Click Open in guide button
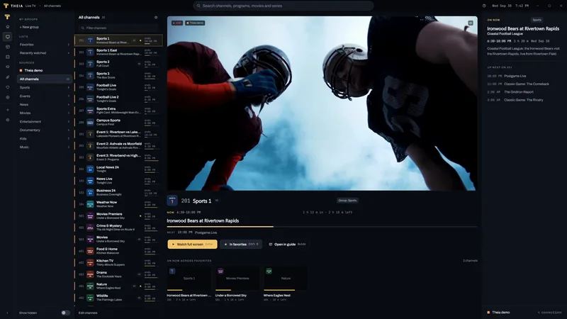This screenshot has width=567, height=319. pos(288,244)
